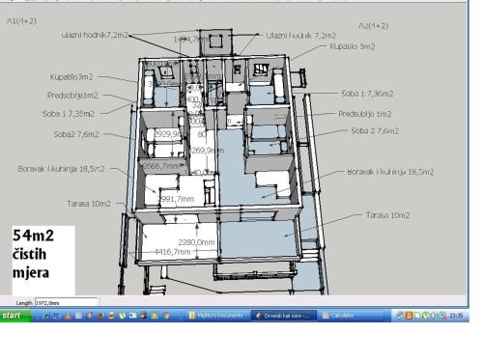Select the '4416,7mm' terrace dimension
This screenshot has width=483, height=362.
coord(172,252)
